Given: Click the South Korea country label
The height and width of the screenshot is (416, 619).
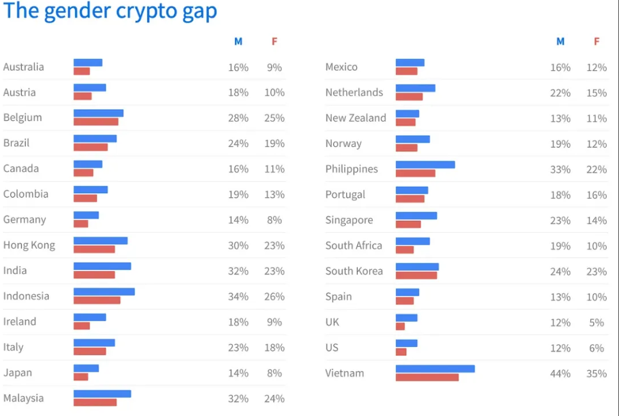Looking at the screenshot, I should point(354,271).
